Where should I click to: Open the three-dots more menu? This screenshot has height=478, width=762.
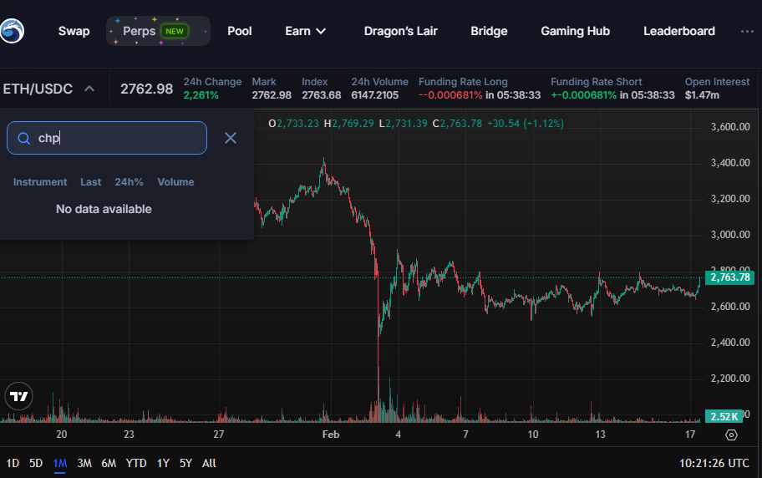[x=747, y=31]
